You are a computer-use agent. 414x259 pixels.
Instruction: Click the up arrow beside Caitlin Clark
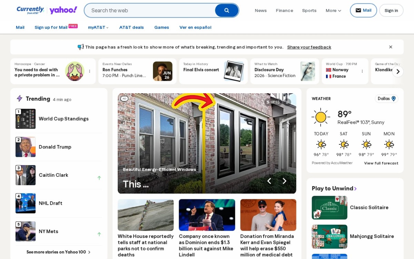pos(99,178)
